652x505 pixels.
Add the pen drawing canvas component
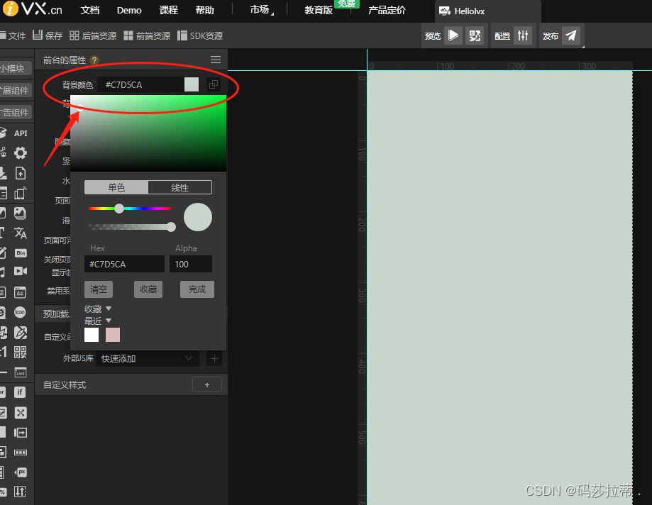coord(21,332)
